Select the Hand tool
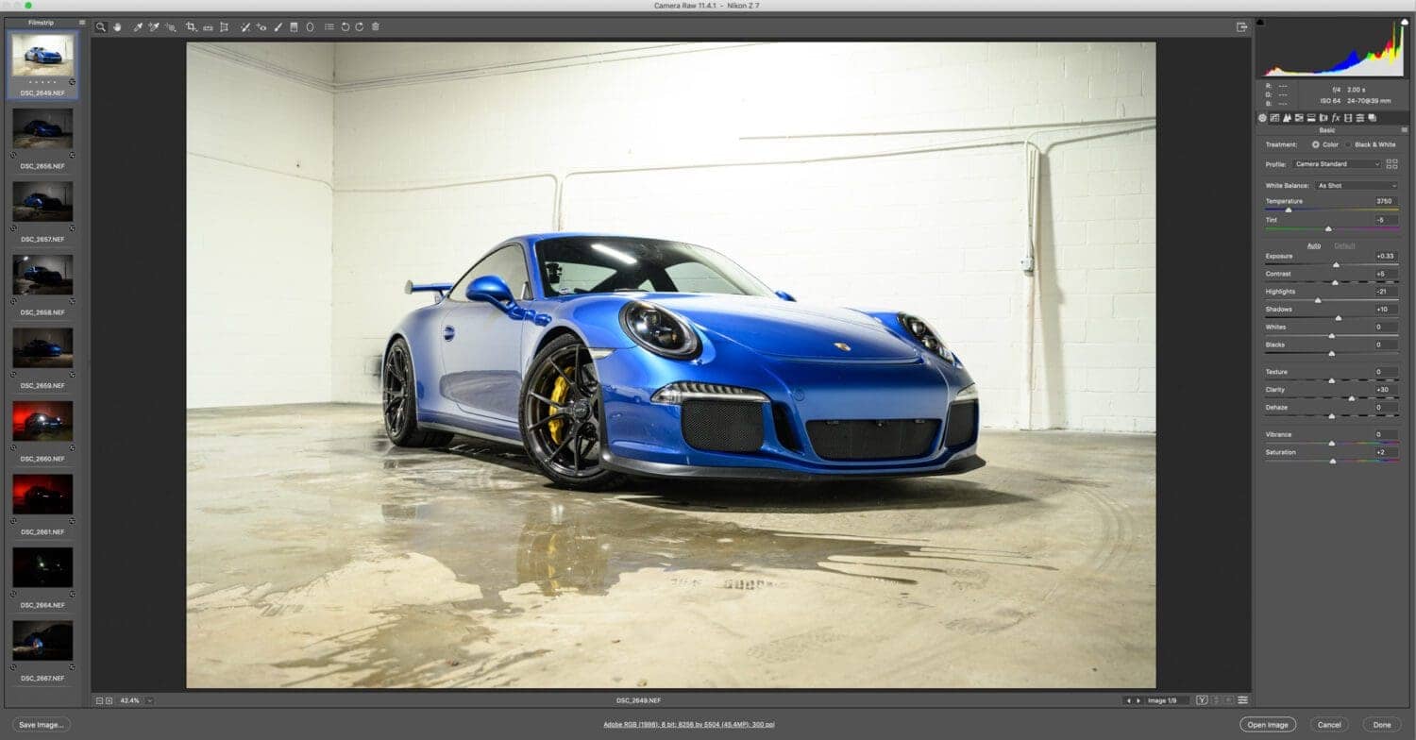This screenshot has width=1416, height=740. [x=117, y=27]
